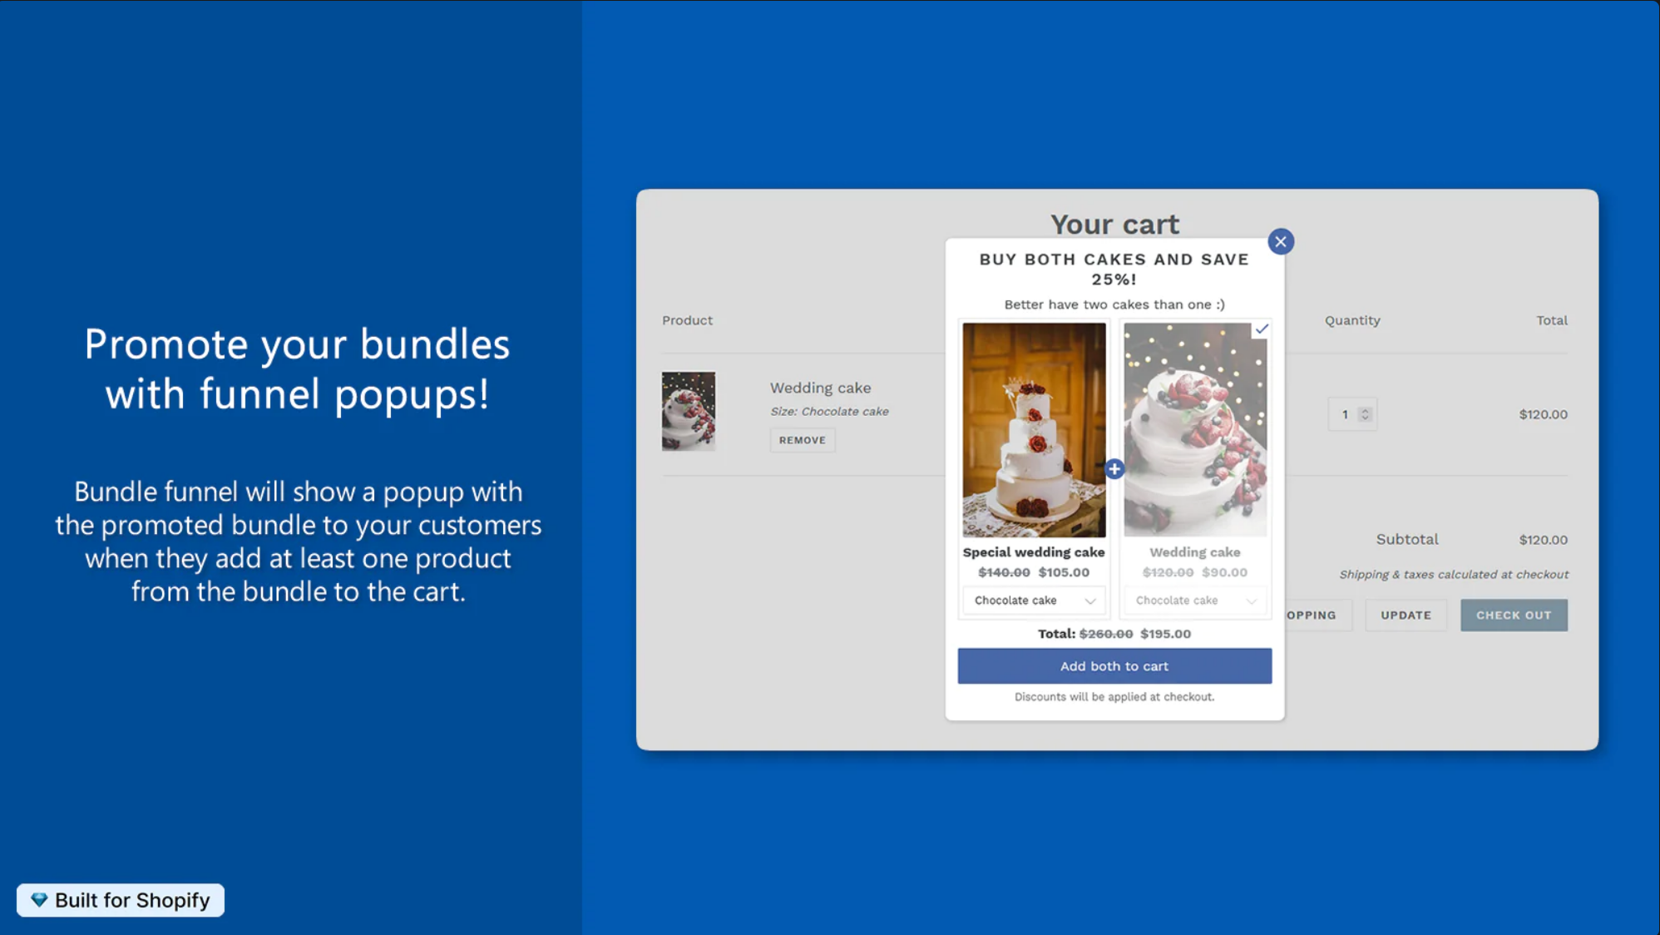Click the Special wedding cake thumbnail
Screen dimensions: 1660x935
[1033, 430]
